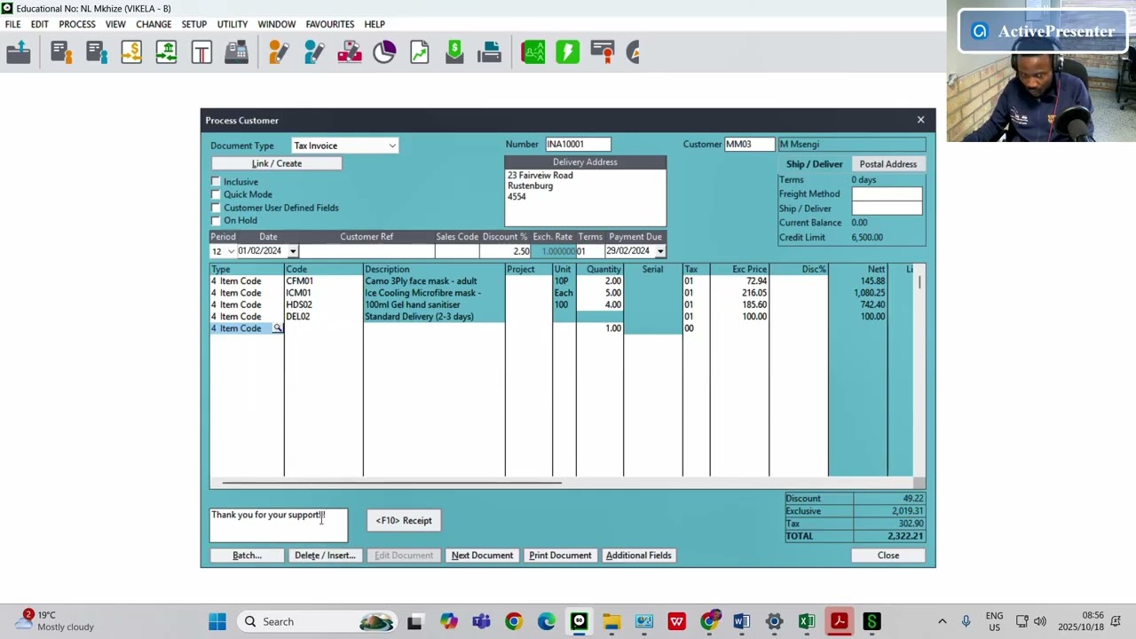This screenshot has width=1136, height=639.
Task: Open Microsoft Word from the taskbar
Action: 741,621
